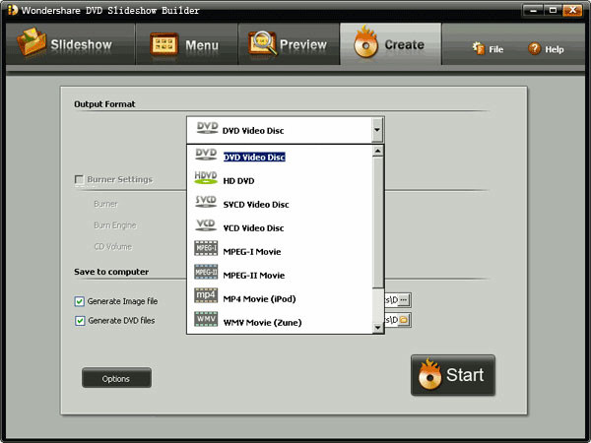Open the Slideshow tab

71,44
